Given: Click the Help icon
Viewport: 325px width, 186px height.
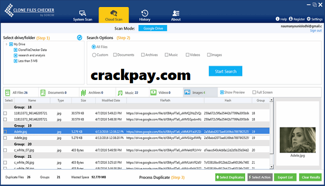Looking at the screenshot, I should click(278, 19).
